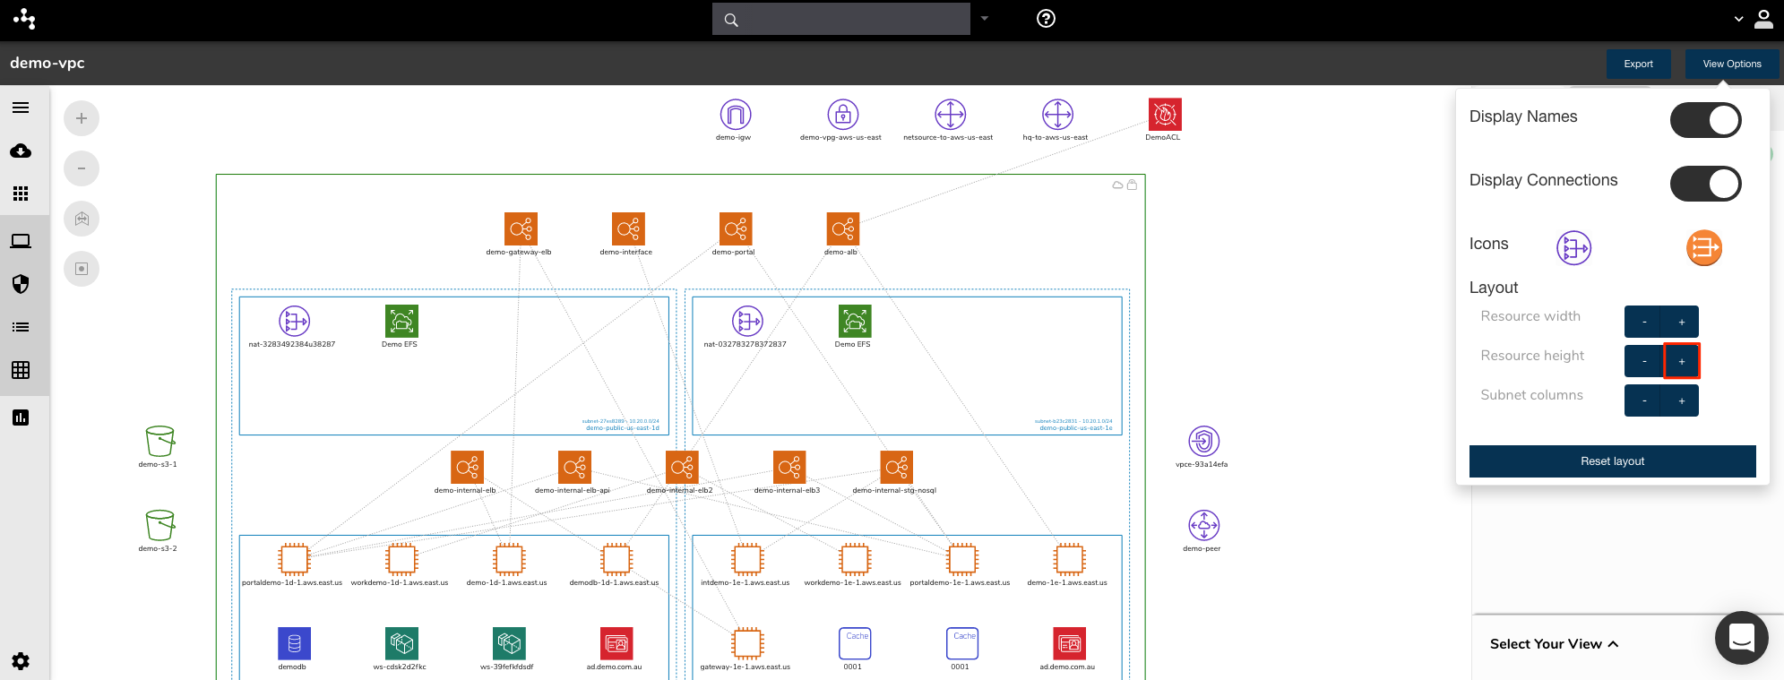Increase Resource height
This screenshot has height=680, width=1784.
pyautogui.click(x=1681, y=361)
